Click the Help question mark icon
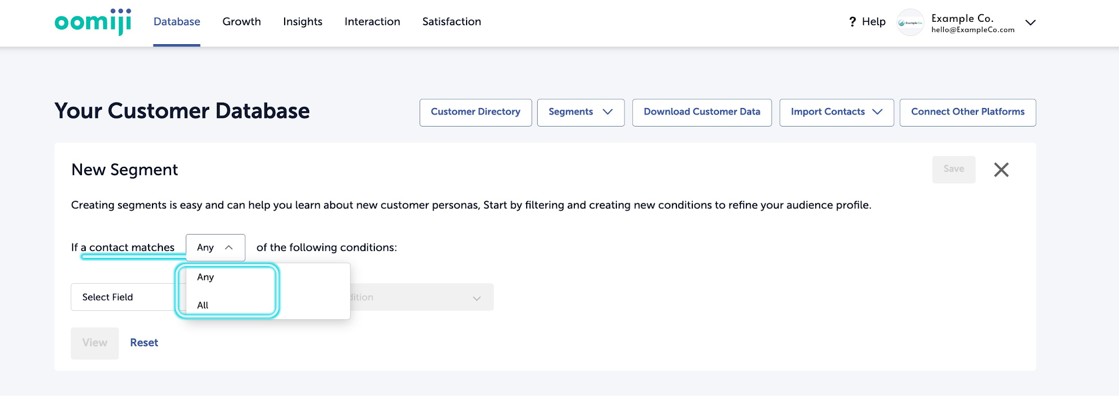The image size is (1119, 396). pyautogui.click(x=852, y=22)
